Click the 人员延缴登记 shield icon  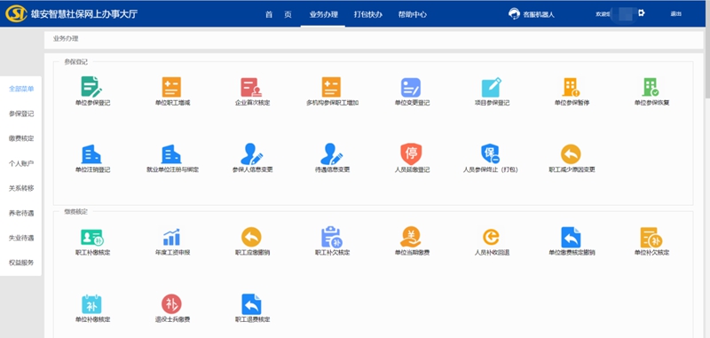(411, 154)
